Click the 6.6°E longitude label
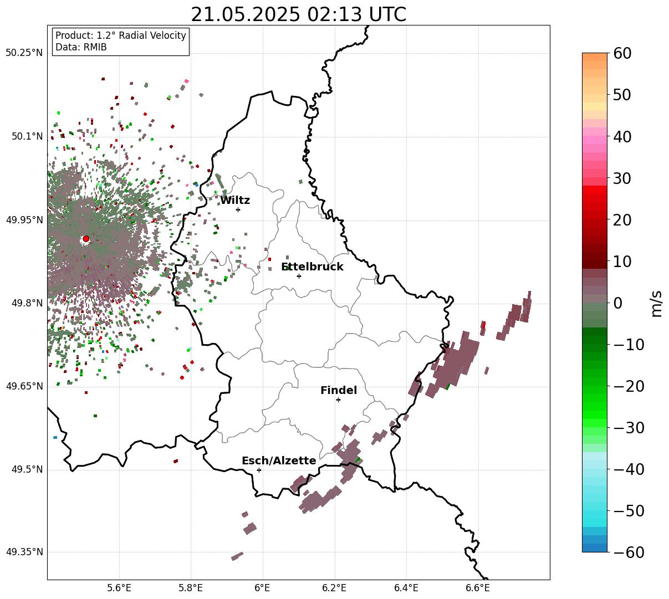This screenshot has height=599, width=669. [x=478, y=588]
